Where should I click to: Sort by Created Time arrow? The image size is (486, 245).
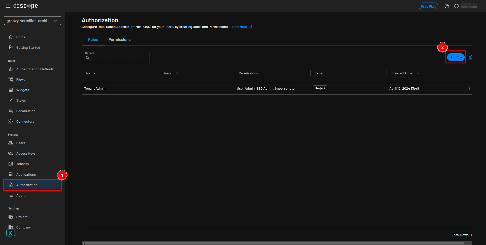coord(418,73)
